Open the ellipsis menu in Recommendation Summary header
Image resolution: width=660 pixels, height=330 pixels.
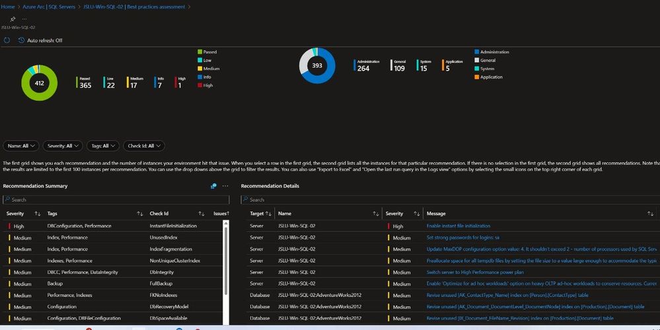point(225,186)
